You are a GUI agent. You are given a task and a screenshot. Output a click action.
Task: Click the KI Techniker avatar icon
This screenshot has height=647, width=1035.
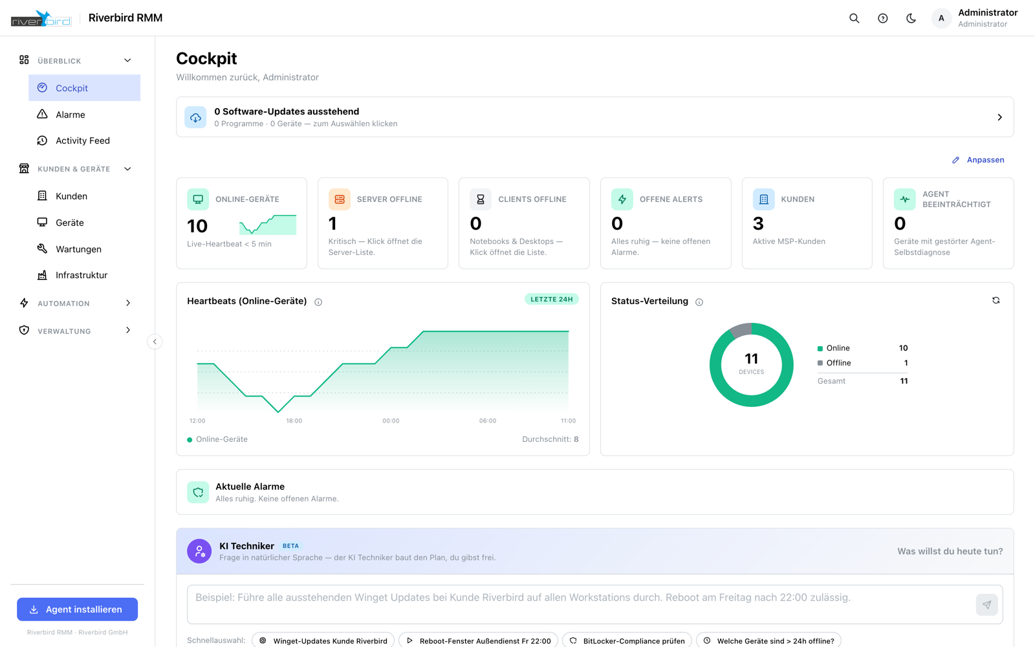click(199, 551)
